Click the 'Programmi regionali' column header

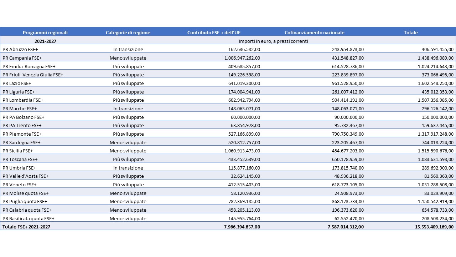click(x=45, y=32)
